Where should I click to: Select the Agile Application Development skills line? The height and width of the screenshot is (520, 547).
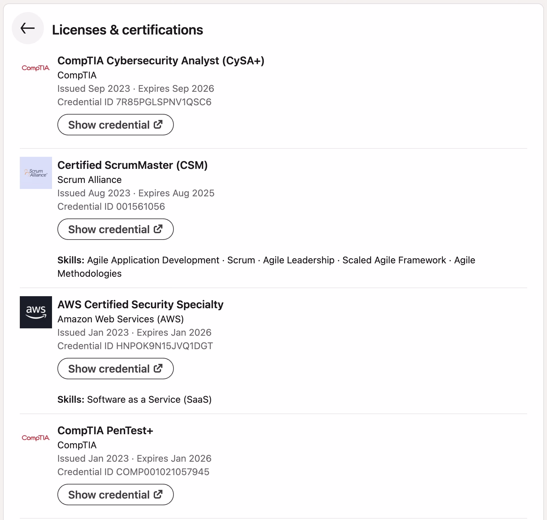point(266,267)
